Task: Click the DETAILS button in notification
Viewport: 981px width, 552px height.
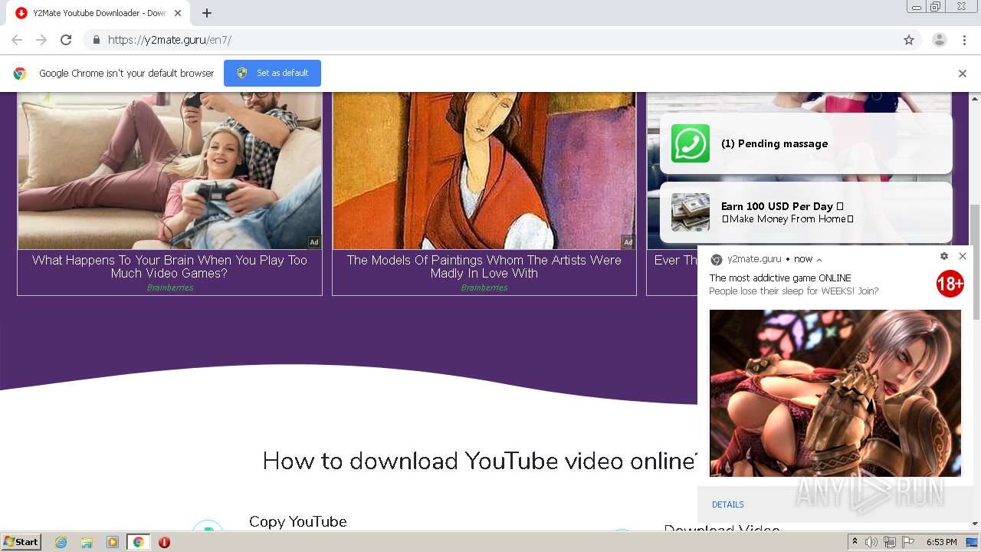Action: point(727,504)
